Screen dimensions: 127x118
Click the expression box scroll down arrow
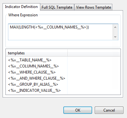click(x=115, y=37)
